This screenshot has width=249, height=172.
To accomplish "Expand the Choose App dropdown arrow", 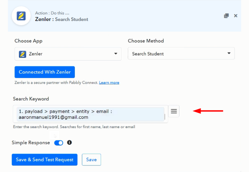I will (x=116, y=54).
